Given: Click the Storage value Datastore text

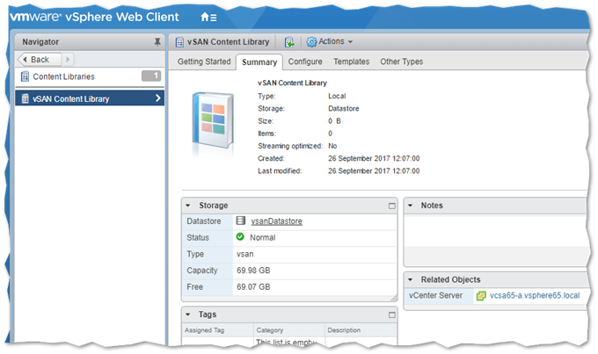Looking at the screenshot, I should click(x=344, y=109).
